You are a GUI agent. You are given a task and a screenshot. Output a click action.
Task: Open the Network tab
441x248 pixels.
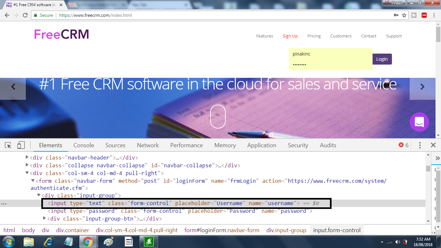pyautogui.click(x=148, y=145)
